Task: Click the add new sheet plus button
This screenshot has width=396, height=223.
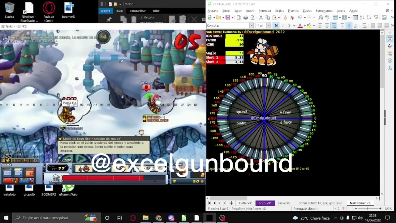Action: [231, 203]
